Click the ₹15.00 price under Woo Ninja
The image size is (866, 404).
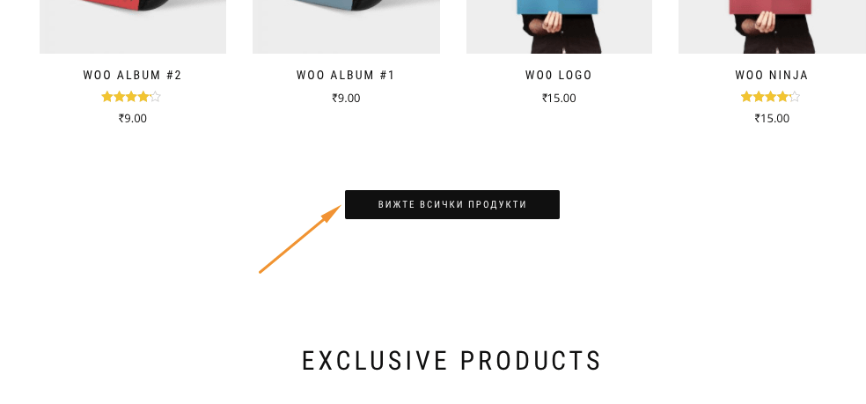772,118
